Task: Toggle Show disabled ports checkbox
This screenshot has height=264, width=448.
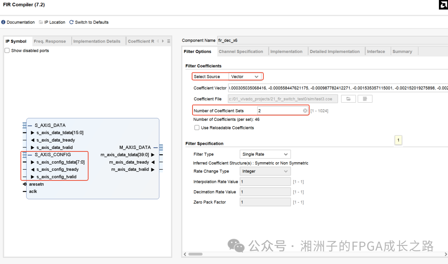Action: (x=7, y=50)
